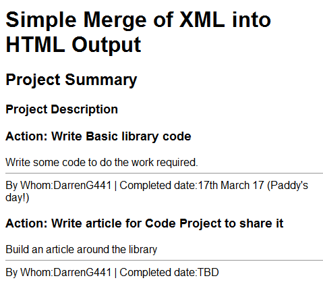The image size is (323, 295).
Task: Click "By Whom:DarrenG441" in second action
Action: click(x=59, y=273)
